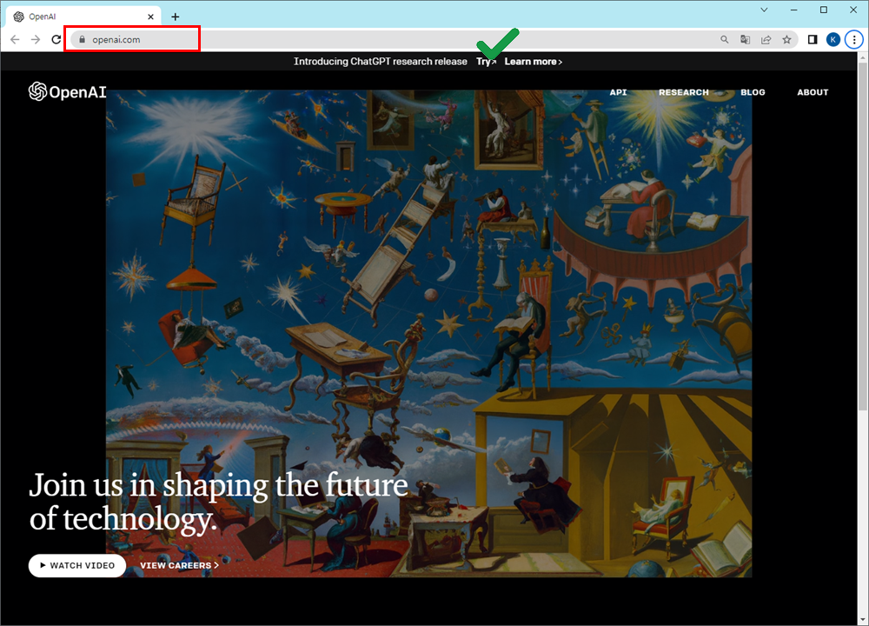Open Chrome's three-dot menu

pos(854,39)
